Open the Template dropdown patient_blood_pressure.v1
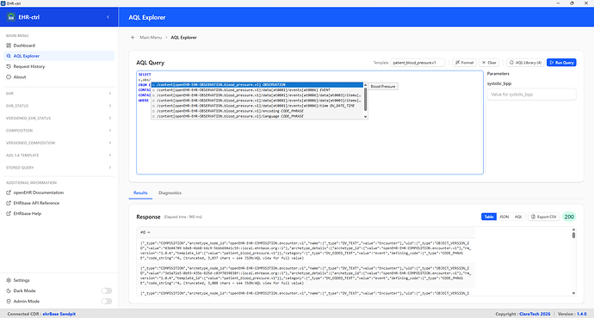 [418, 63]
